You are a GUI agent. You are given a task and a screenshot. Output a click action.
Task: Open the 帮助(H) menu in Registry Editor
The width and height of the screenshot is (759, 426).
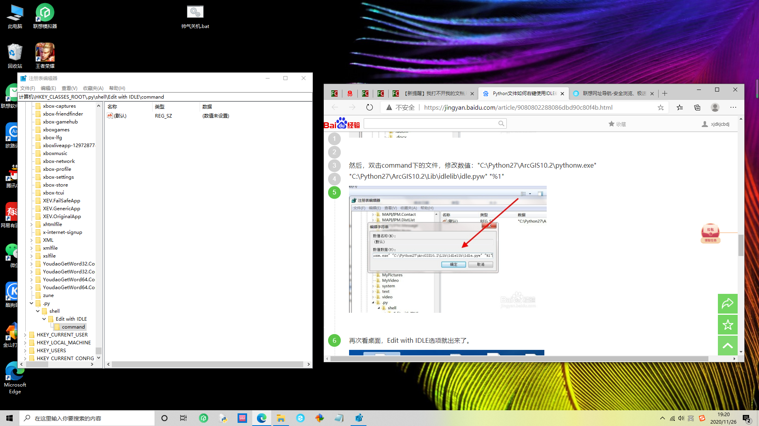(x=117, y=88)
